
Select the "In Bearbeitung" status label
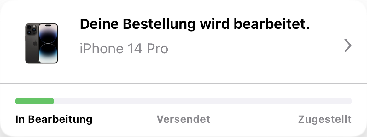[54, 119]
